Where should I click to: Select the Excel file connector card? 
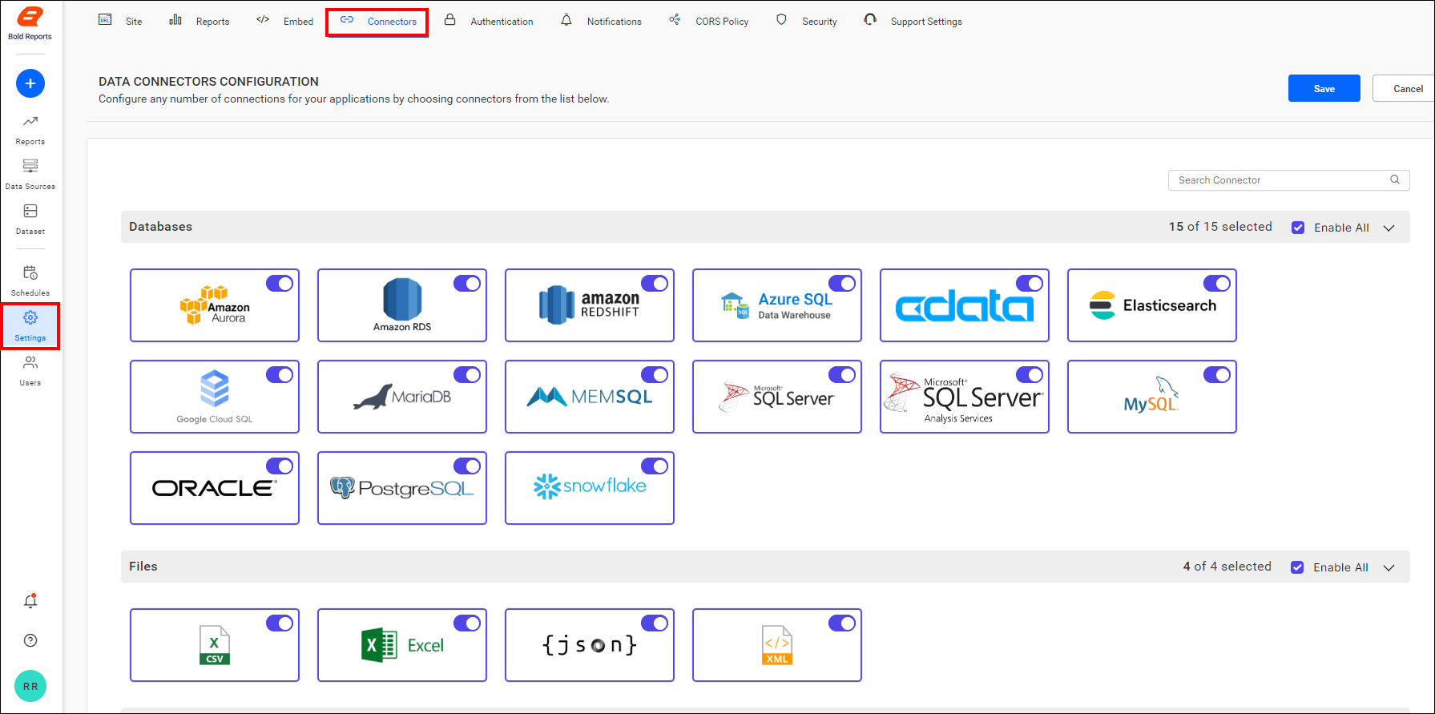[x=402, y=645]
